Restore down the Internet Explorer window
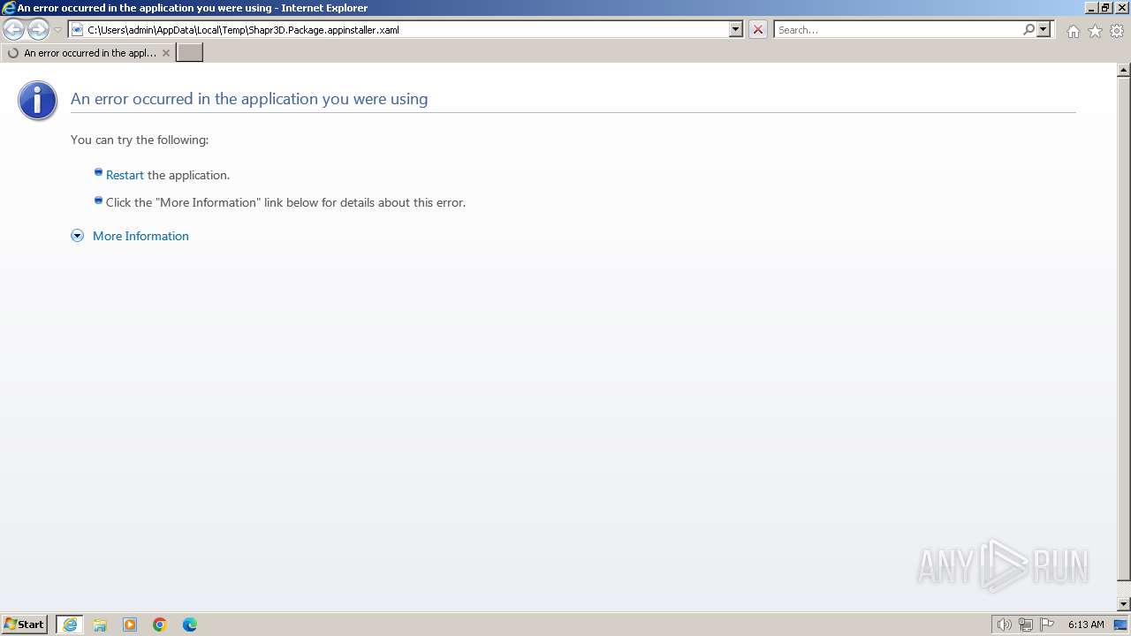Image resolution: width=1131 pixels, height=636 pixels. [x=1106, y=8]
